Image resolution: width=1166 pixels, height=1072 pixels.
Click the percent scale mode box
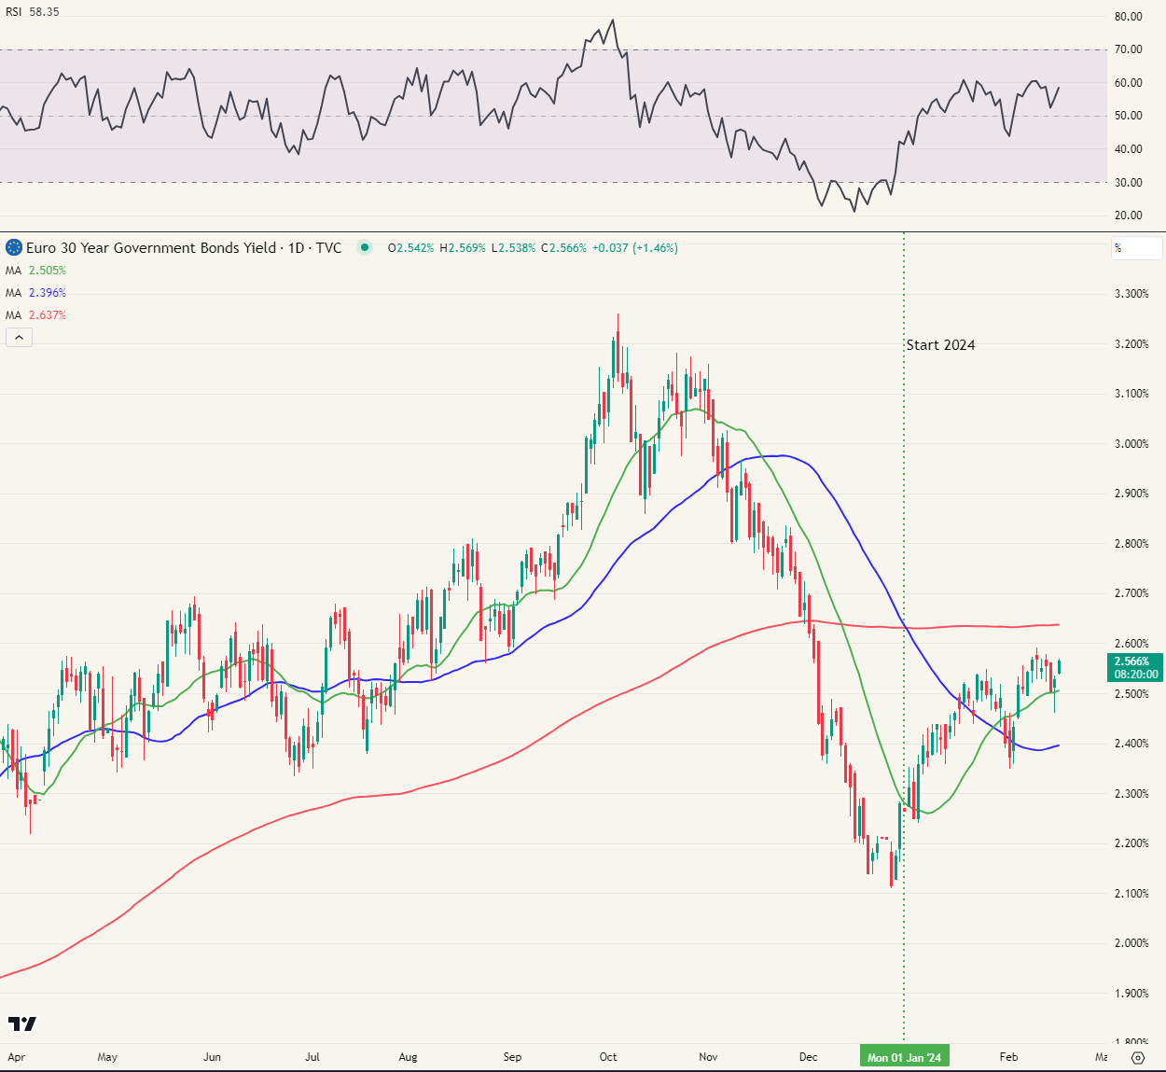1137,248
